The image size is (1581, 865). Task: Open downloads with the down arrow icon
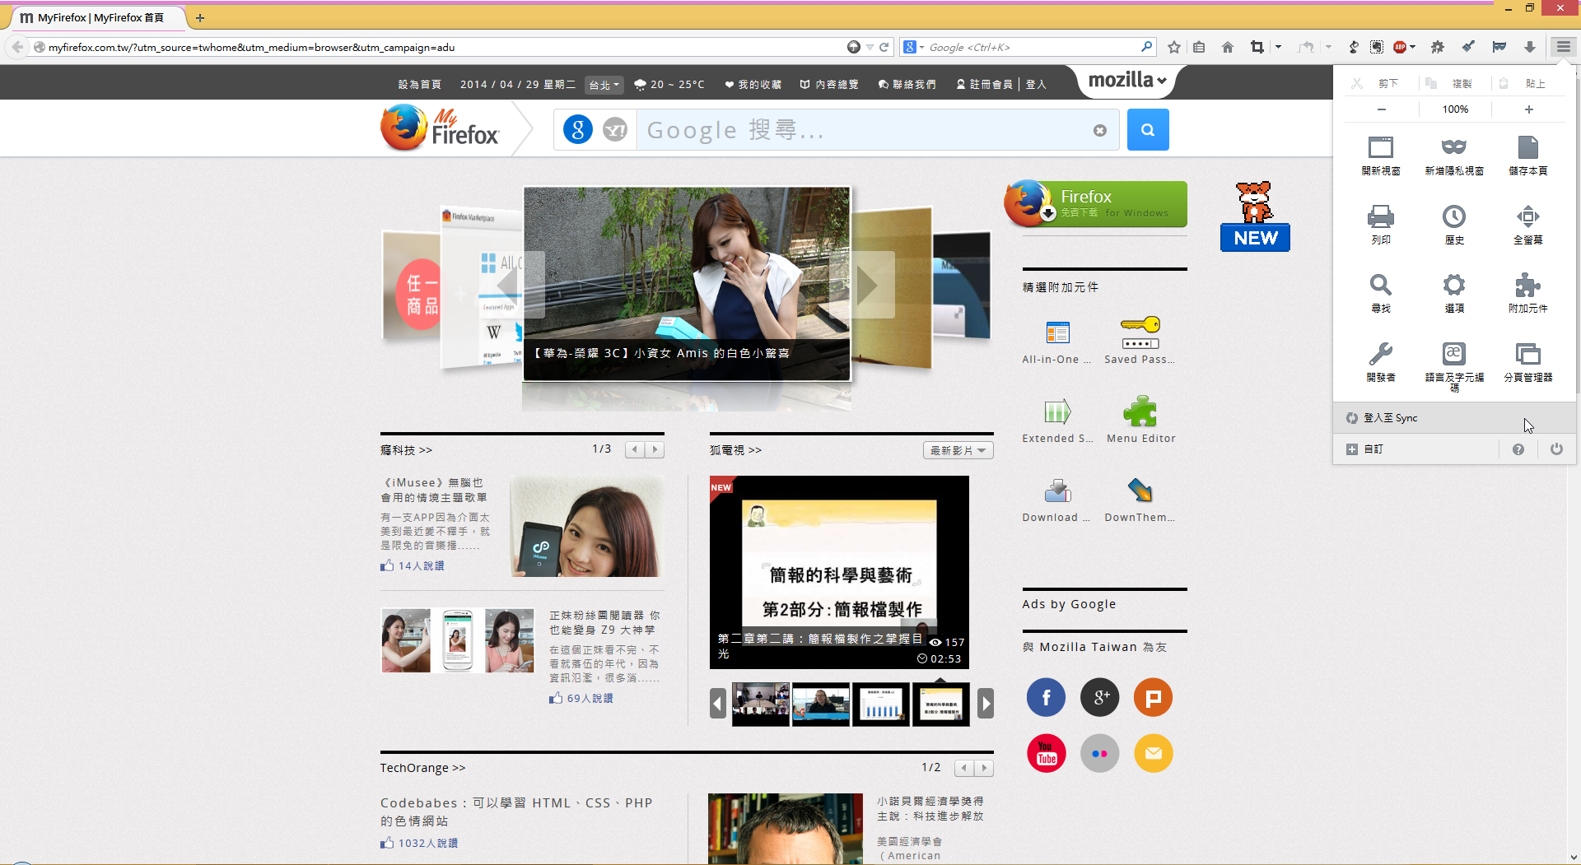click(x=1530, y=47)
